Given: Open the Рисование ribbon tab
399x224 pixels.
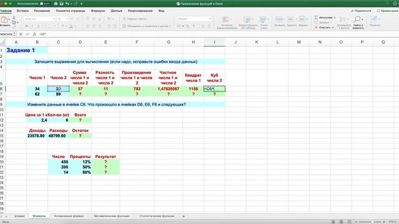Looking at the screenshot, I should [42, 11].
